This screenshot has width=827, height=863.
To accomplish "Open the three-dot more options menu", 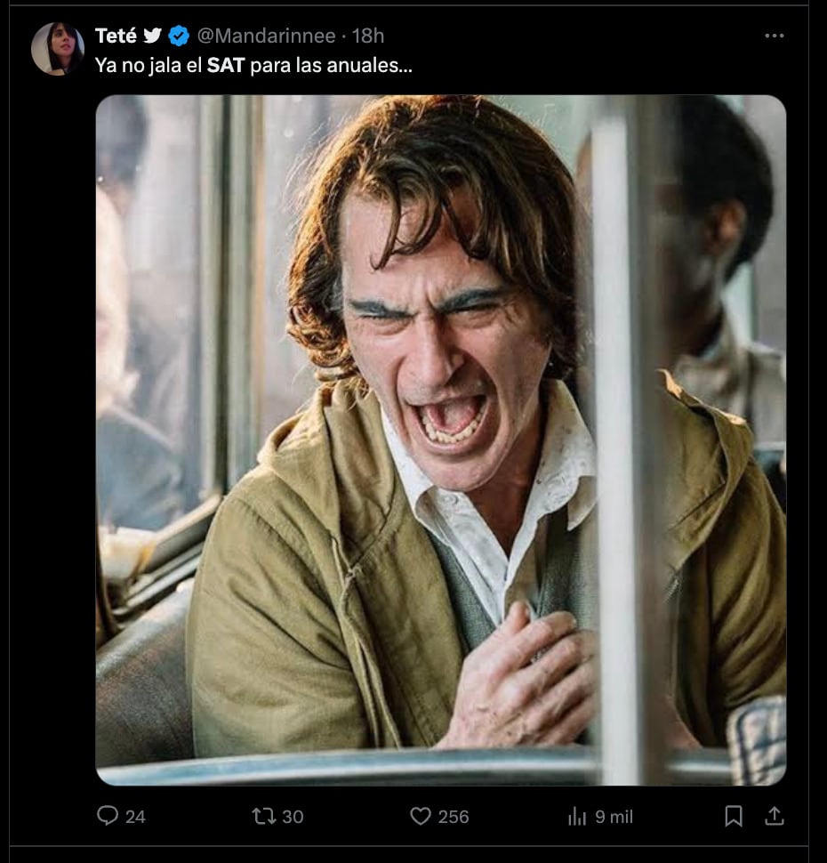I will tap(775, 36).
